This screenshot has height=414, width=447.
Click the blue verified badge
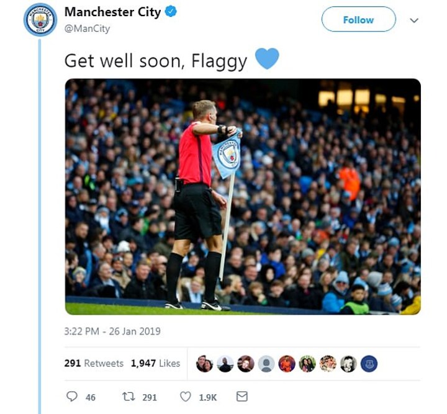[171, 12]
